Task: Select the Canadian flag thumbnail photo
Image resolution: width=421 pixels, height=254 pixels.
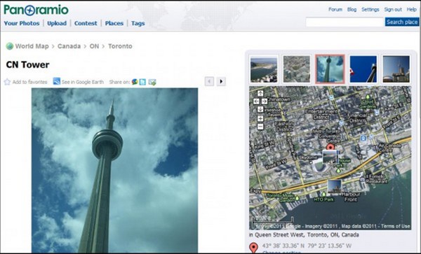Action: tap(363, 69)
